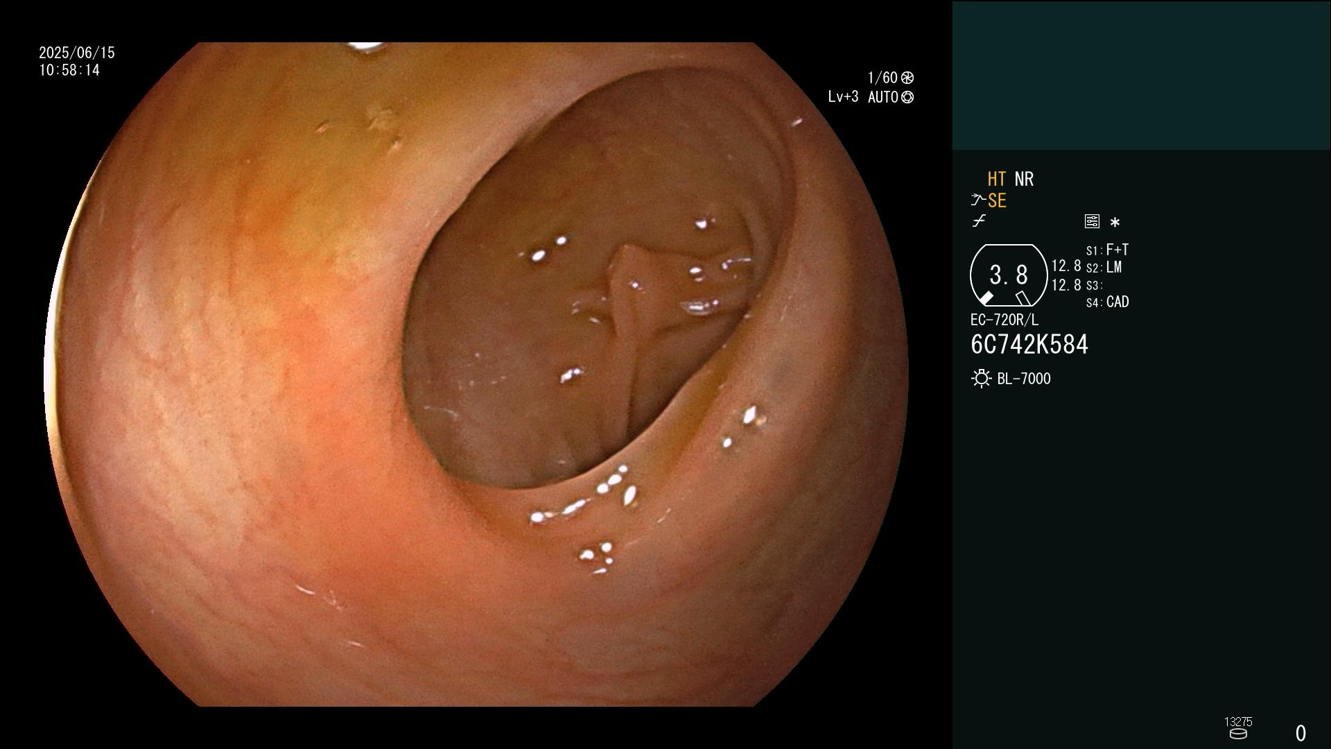Click the S1: F+T switch assignment
This screenshot has width=1331, height=749.
(x=1107, y=250)
